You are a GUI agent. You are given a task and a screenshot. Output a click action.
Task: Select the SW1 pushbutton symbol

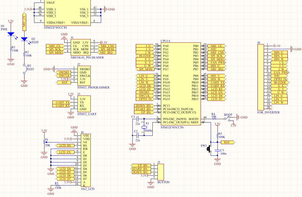coord(209,149)
